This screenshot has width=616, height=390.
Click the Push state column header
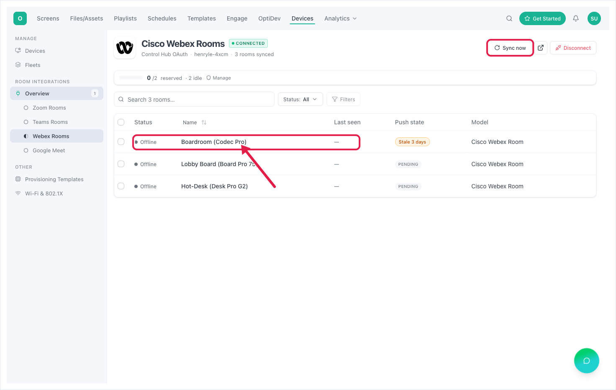point(409,122)
